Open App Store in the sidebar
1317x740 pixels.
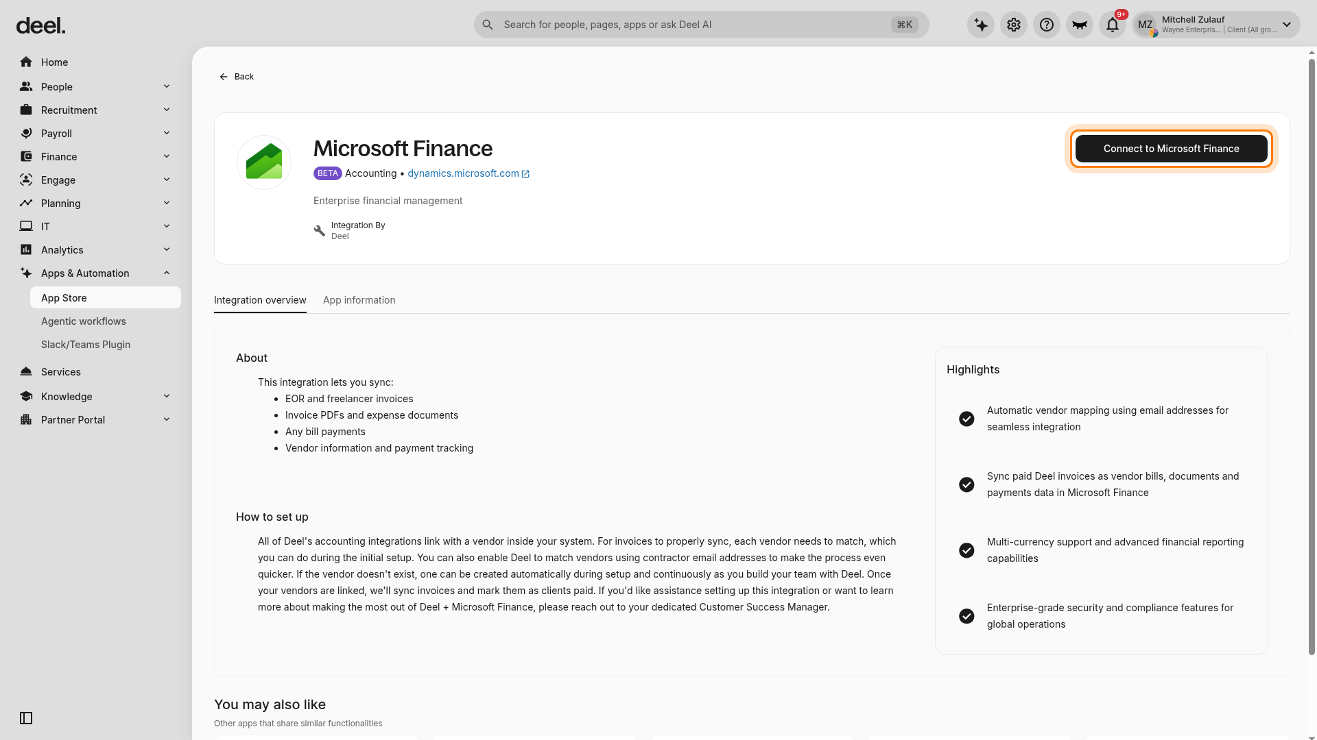click(106, 298)
